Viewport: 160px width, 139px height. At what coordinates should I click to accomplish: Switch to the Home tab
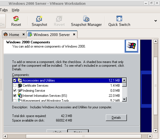pyautogui.click(x=14, y=35)
